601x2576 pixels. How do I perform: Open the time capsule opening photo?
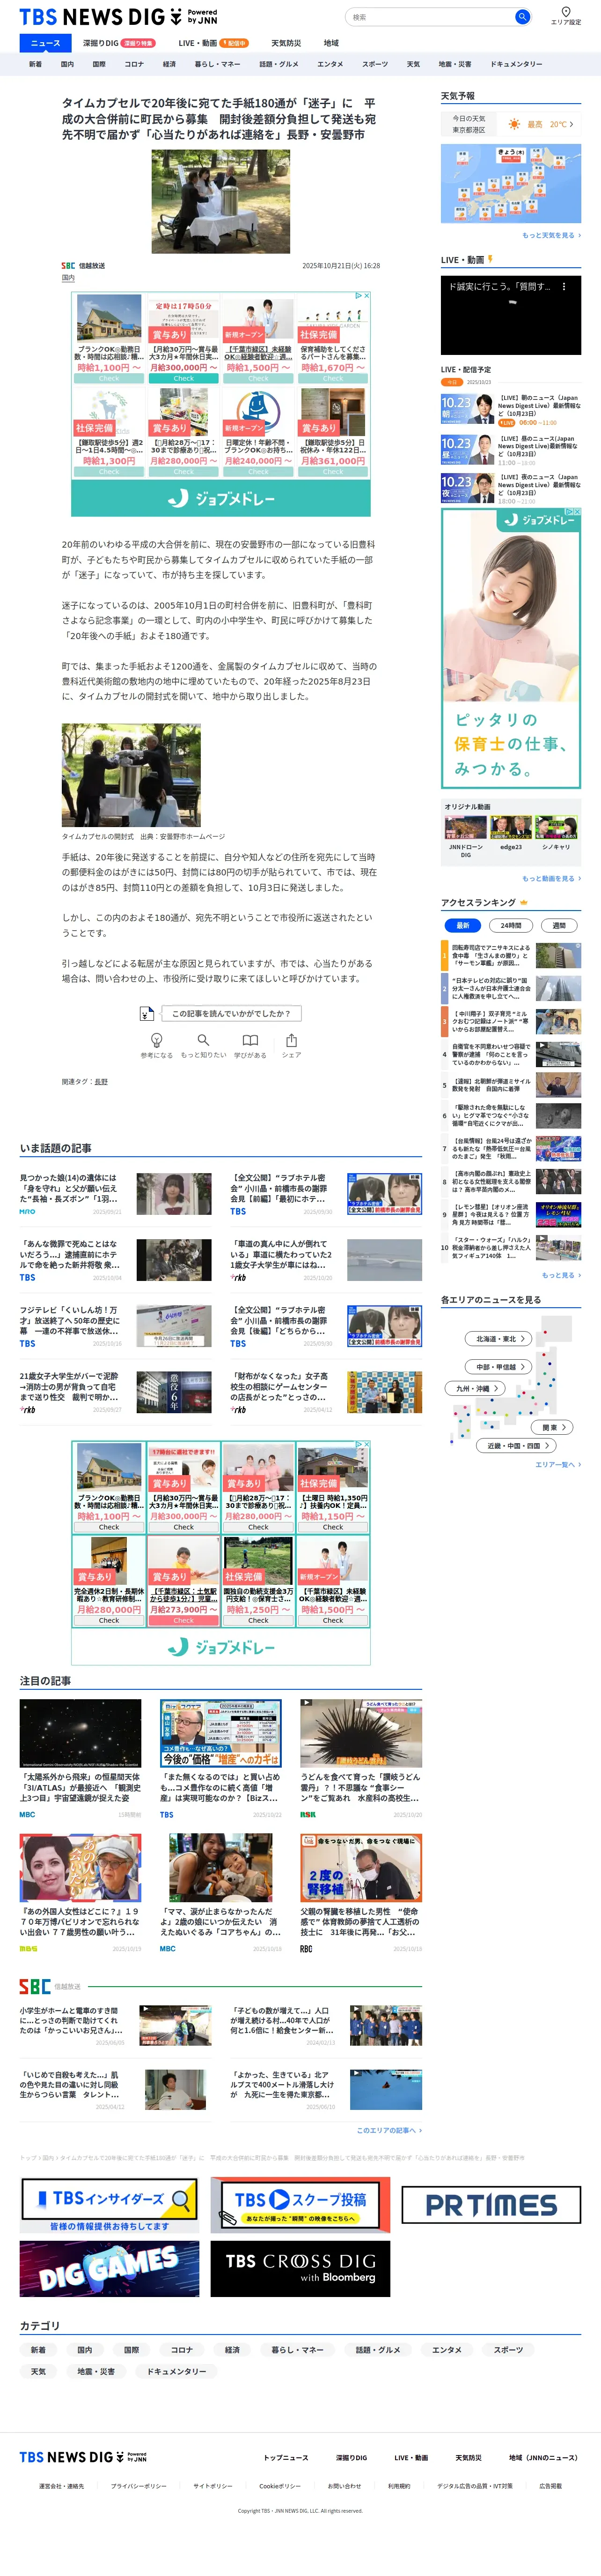pos(131,775)
